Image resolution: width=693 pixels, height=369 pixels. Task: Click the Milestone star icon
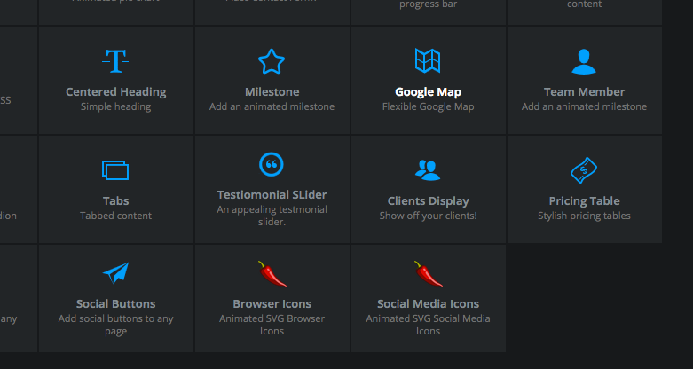pos(272,61)
